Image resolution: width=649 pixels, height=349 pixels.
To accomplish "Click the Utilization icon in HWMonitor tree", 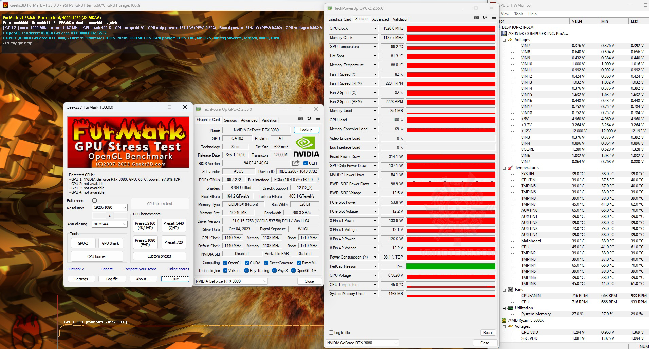I will coord(510,308).
